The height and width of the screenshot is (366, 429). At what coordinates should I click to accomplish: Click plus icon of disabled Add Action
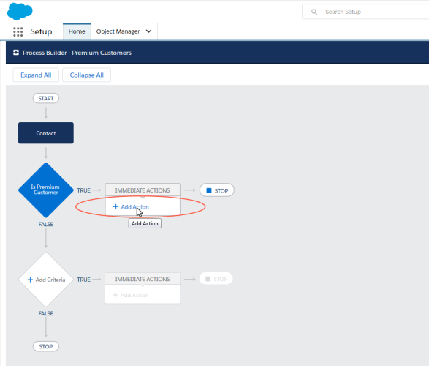click(x=115, y=295)
